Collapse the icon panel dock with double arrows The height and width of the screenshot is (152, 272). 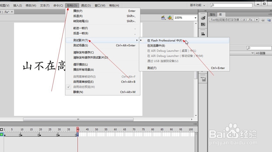[205, 11]
